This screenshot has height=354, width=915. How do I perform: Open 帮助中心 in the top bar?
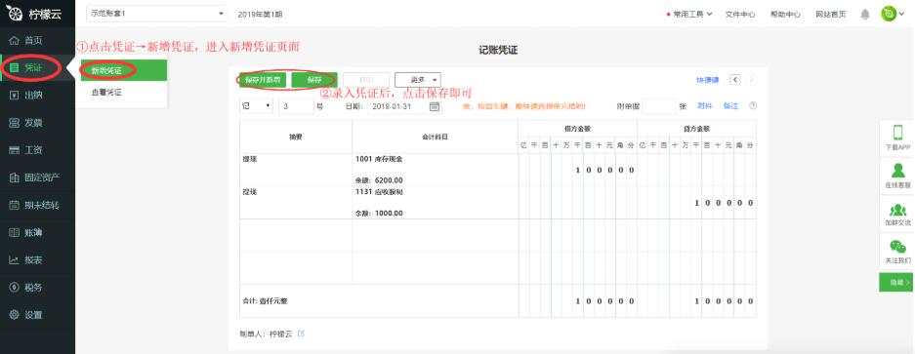tap(785, 15)
